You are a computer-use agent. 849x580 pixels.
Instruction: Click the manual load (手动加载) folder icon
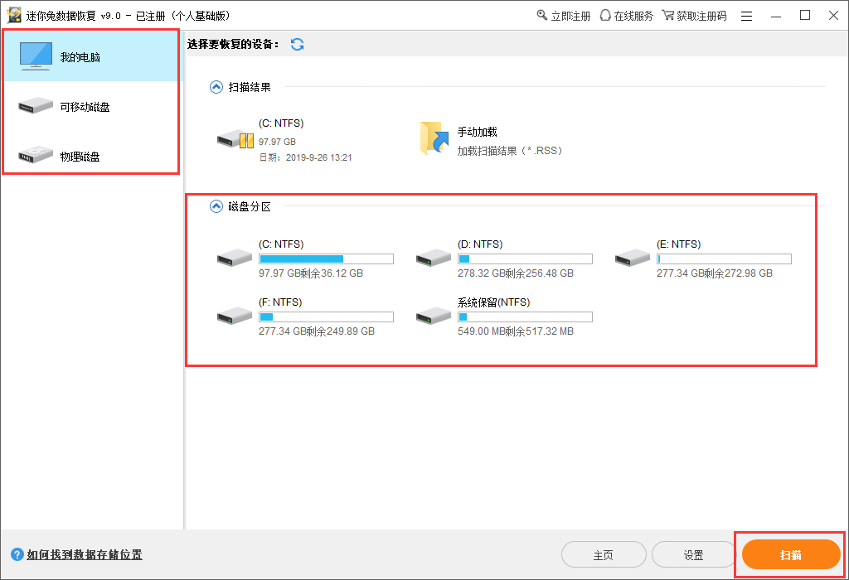click(x=434, y=138)
